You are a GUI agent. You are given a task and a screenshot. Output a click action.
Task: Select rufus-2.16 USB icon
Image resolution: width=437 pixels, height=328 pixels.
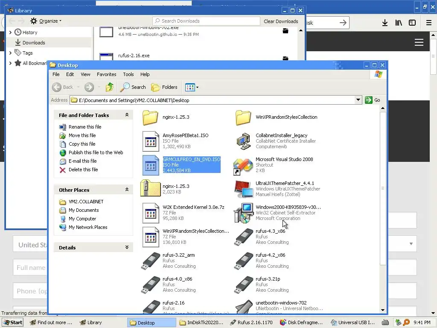151,307
